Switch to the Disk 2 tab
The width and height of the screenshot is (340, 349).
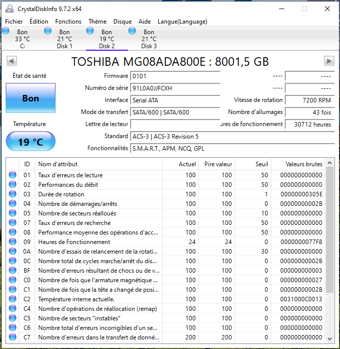(x=107, y=39)
